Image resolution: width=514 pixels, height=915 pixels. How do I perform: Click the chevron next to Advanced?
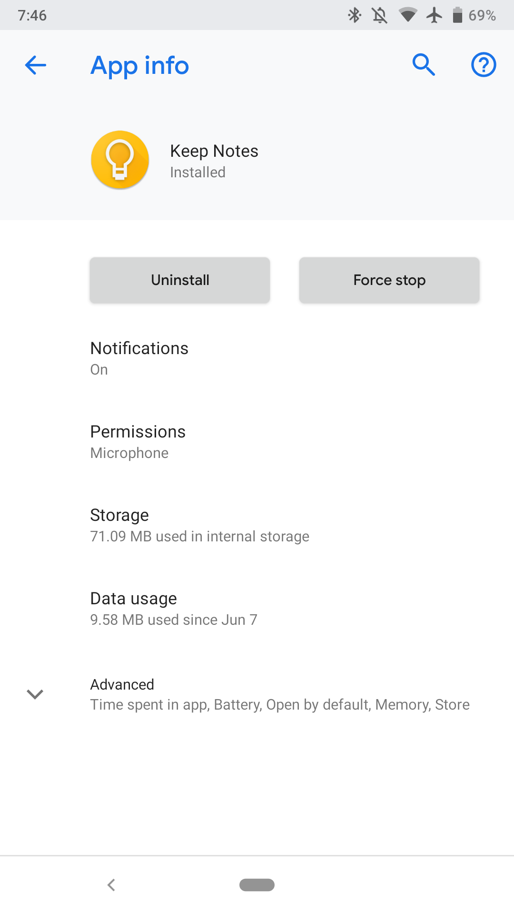point(35,694)
